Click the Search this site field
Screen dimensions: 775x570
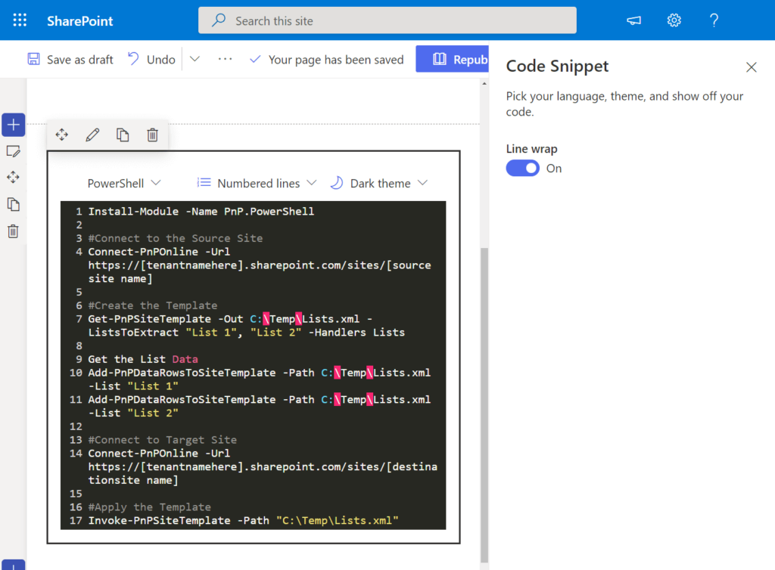[387, 20]
